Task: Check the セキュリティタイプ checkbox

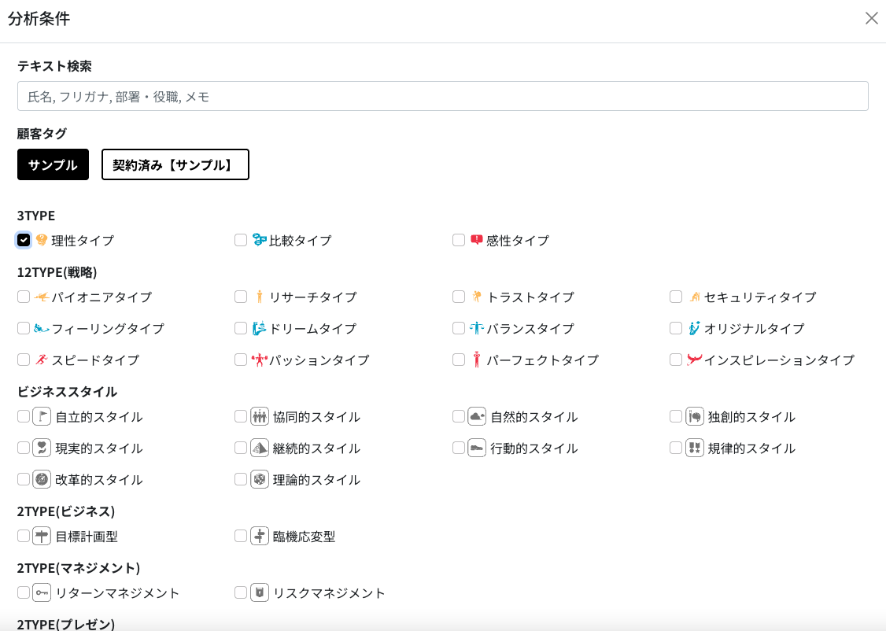Action: pyautogui.click(x=676, y=297)
